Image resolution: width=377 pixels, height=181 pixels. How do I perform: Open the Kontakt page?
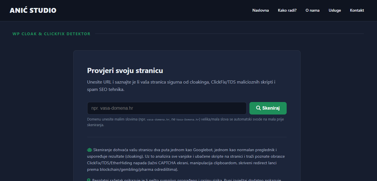[x=357, y=11]
